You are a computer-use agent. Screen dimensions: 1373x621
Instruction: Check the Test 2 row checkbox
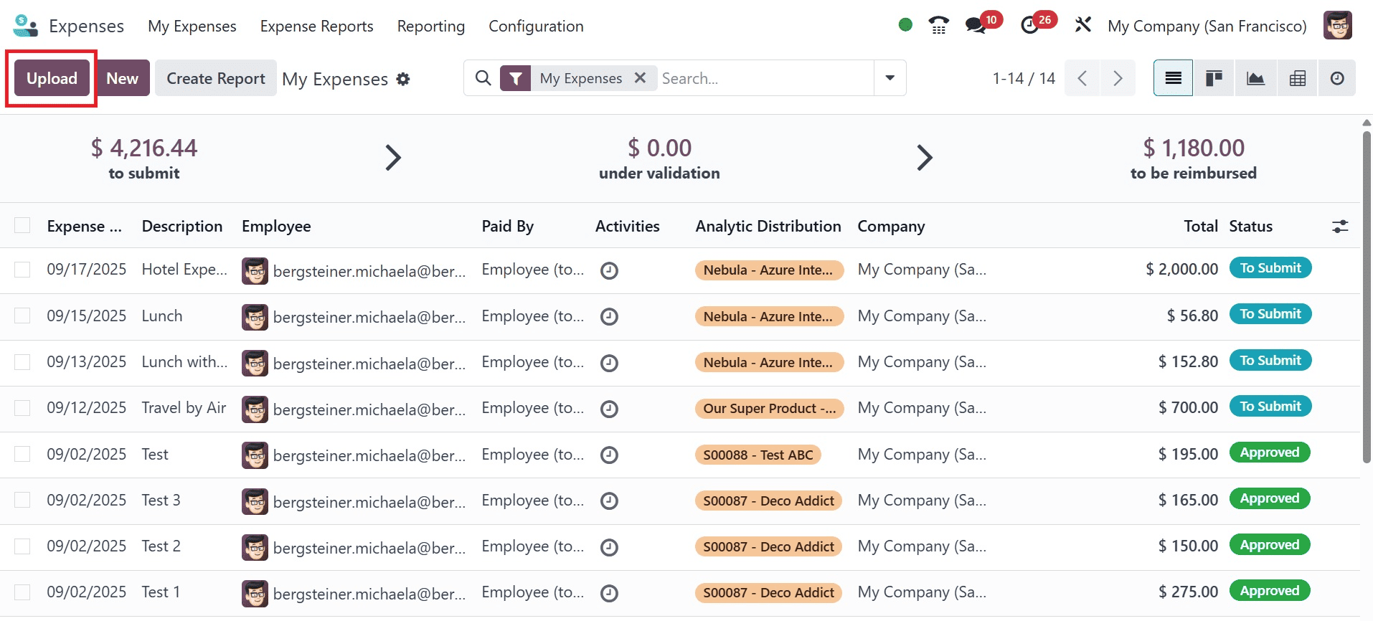[x=22, y=546]
